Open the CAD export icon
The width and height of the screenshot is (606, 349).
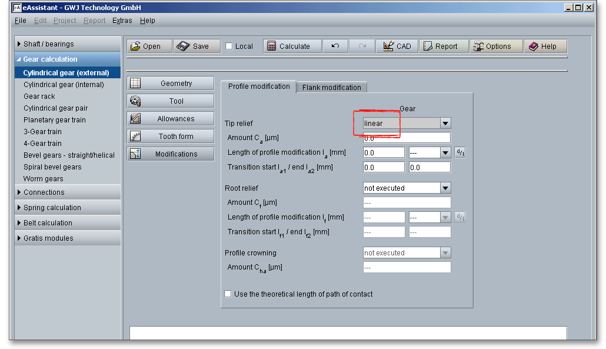[x=388, y=46]
